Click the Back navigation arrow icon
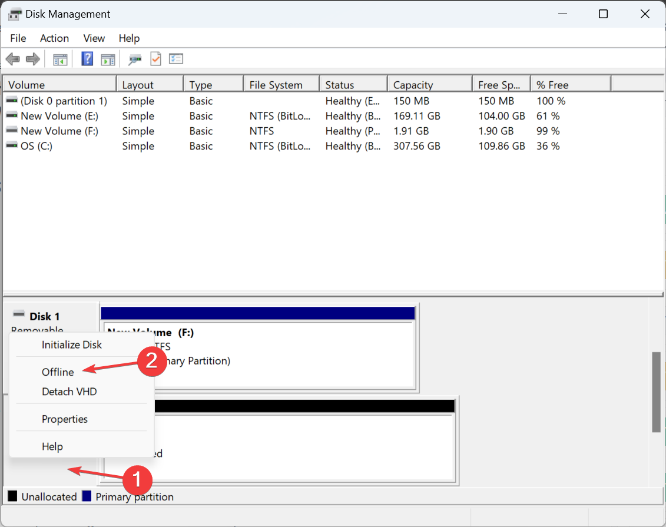The height and width of the screenshot is (527, 666). (x=12, y=58)
